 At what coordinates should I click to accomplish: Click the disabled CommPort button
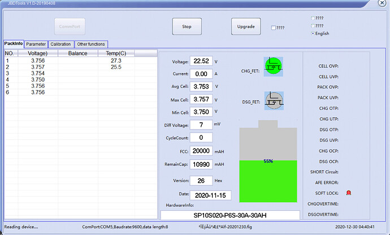tap(70, 26)
